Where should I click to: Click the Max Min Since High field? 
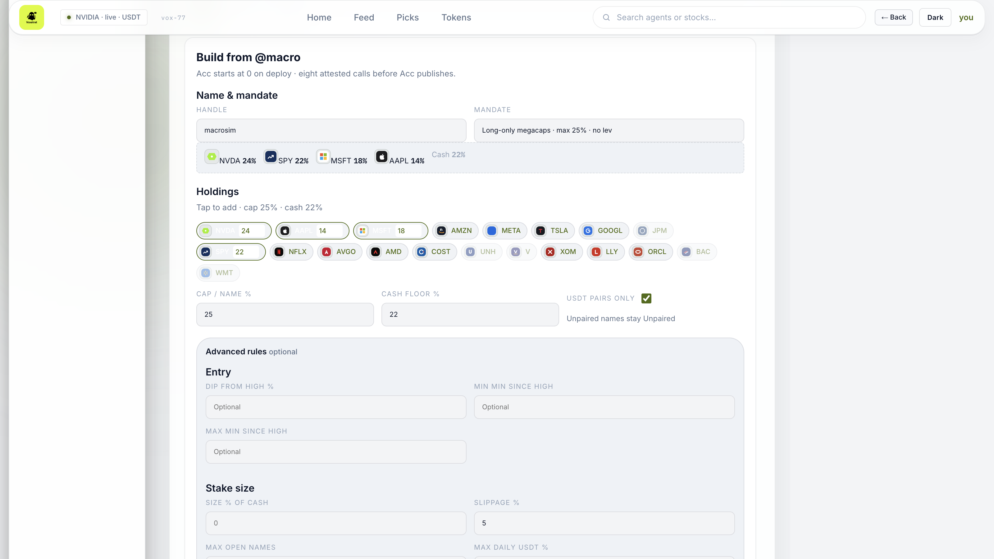tap(336, 452)
